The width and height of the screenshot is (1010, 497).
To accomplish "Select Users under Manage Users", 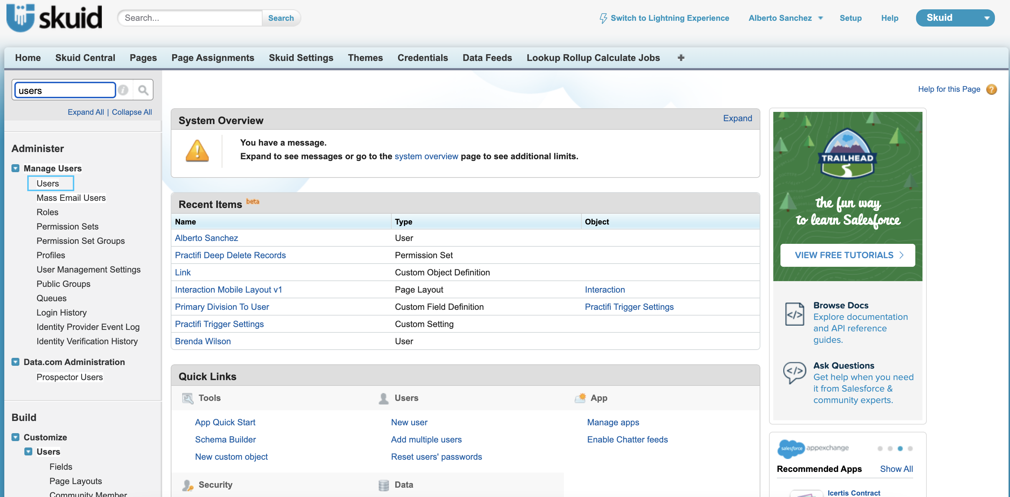I will pyautogui.click(x=47, y=184).
